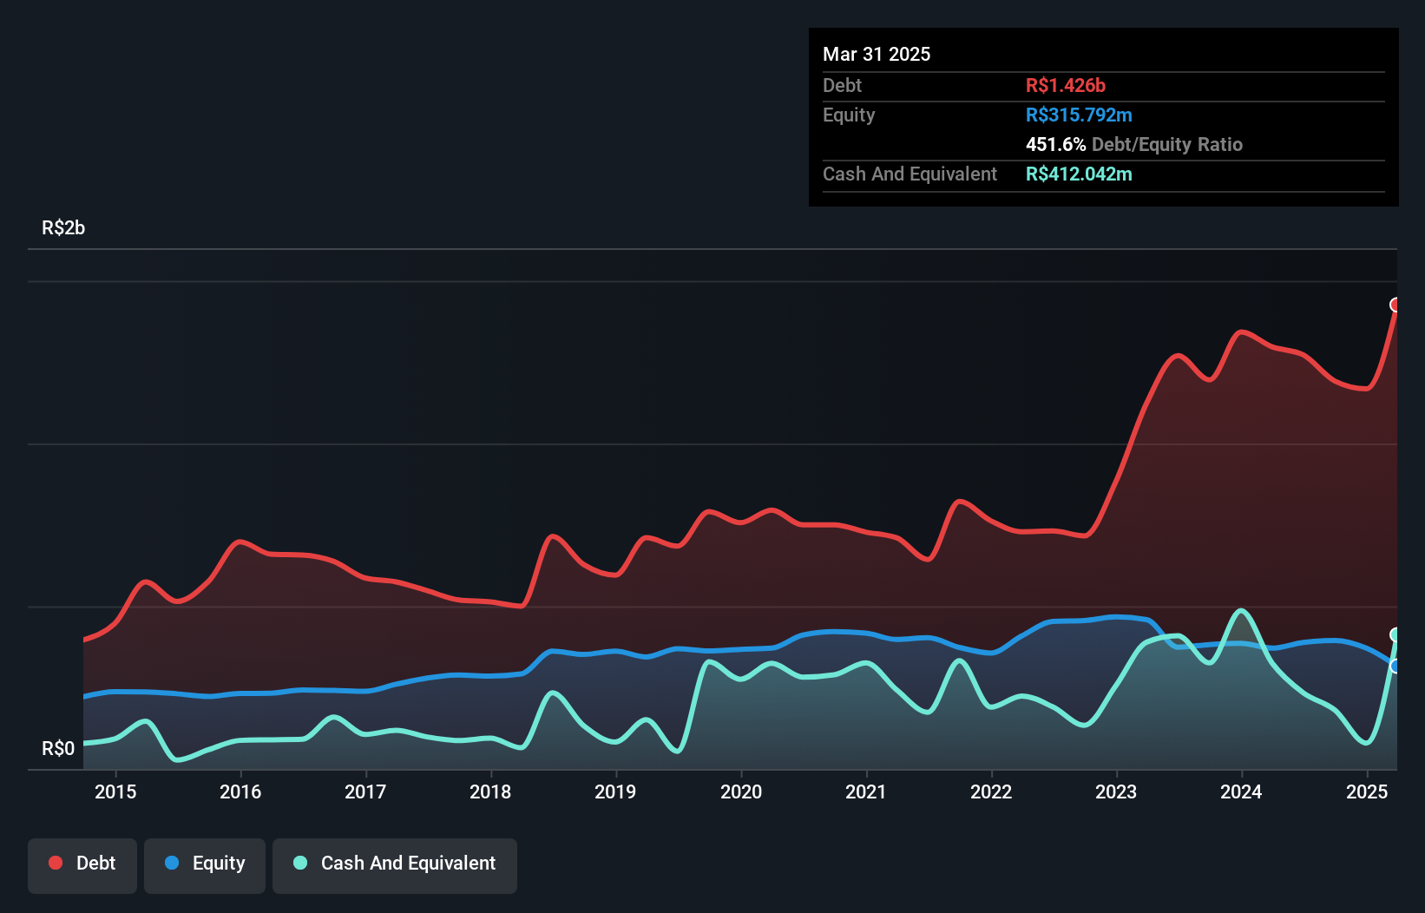Toggle the Cash And Equivalent legend button
Viewport: 1425px width, 913px height.
coord(395,865)
